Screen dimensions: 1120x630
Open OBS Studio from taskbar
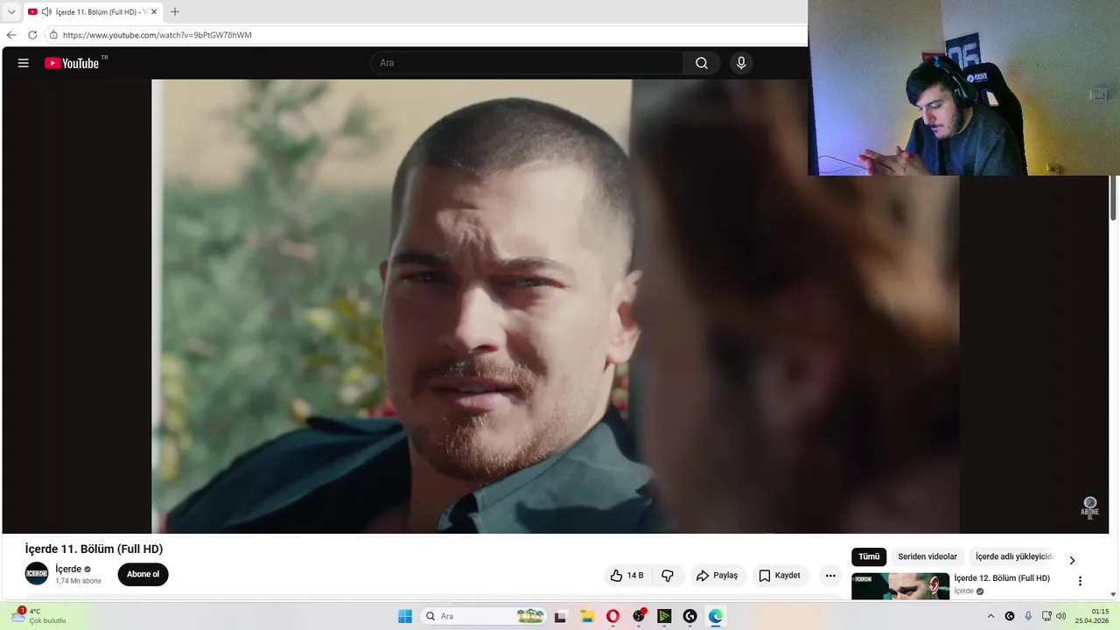click(x=639, y=616)
